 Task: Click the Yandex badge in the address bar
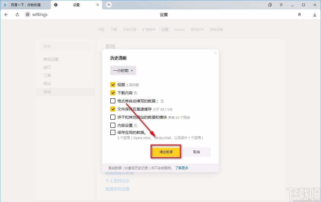pos(27,14)
